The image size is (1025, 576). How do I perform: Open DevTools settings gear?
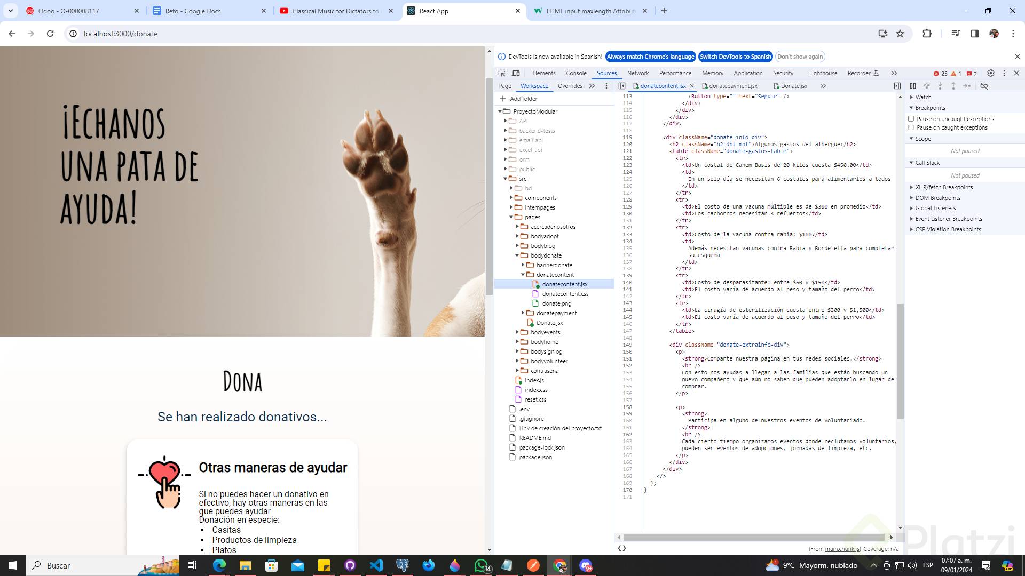[991, 73]
